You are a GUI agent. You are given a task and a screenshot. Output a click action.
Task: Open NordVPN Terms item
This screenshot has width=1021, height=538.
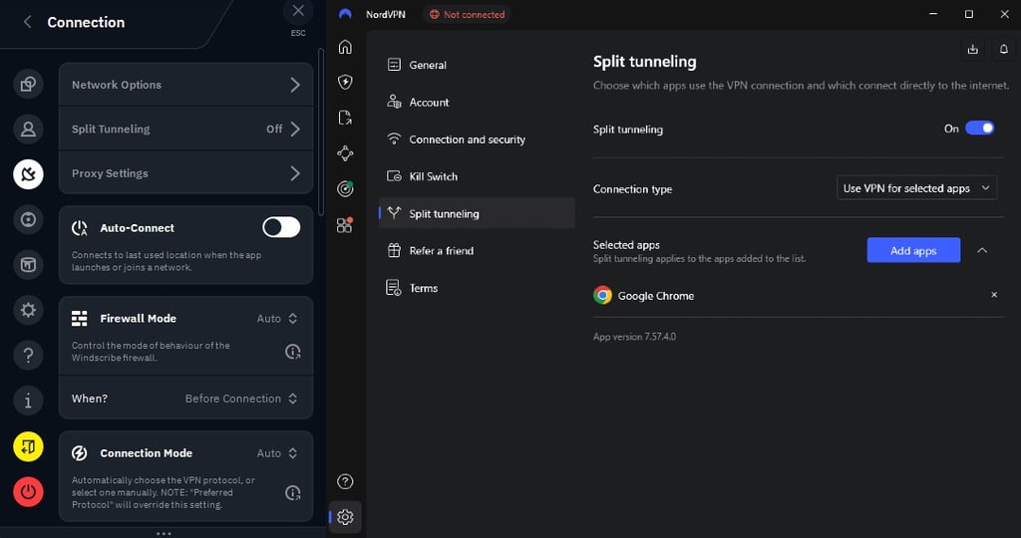(477, 288)
